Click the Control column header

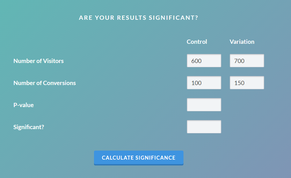(x=197, y=42)
